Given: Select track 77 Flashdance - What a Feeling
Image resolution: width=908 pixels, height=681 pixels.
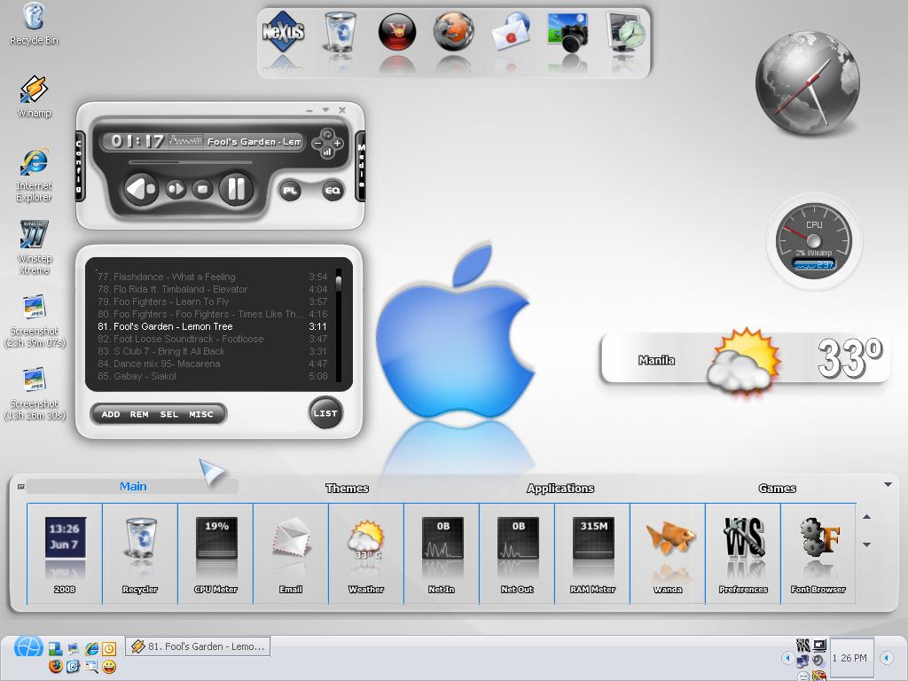Looking at the screenshot, I should coord(213,277).
